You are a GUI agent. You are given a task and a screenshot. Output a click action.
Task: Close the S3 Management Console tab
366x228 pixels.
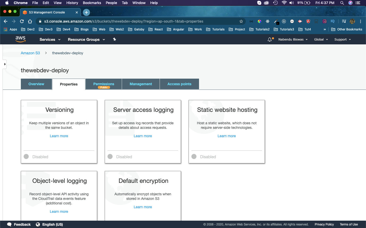[77, 12]
